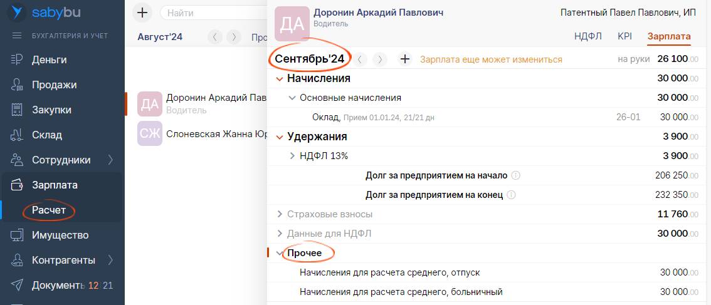Click the Документы paper plane icon
Screen dimensions: 711x305
(x=17, y=286)
